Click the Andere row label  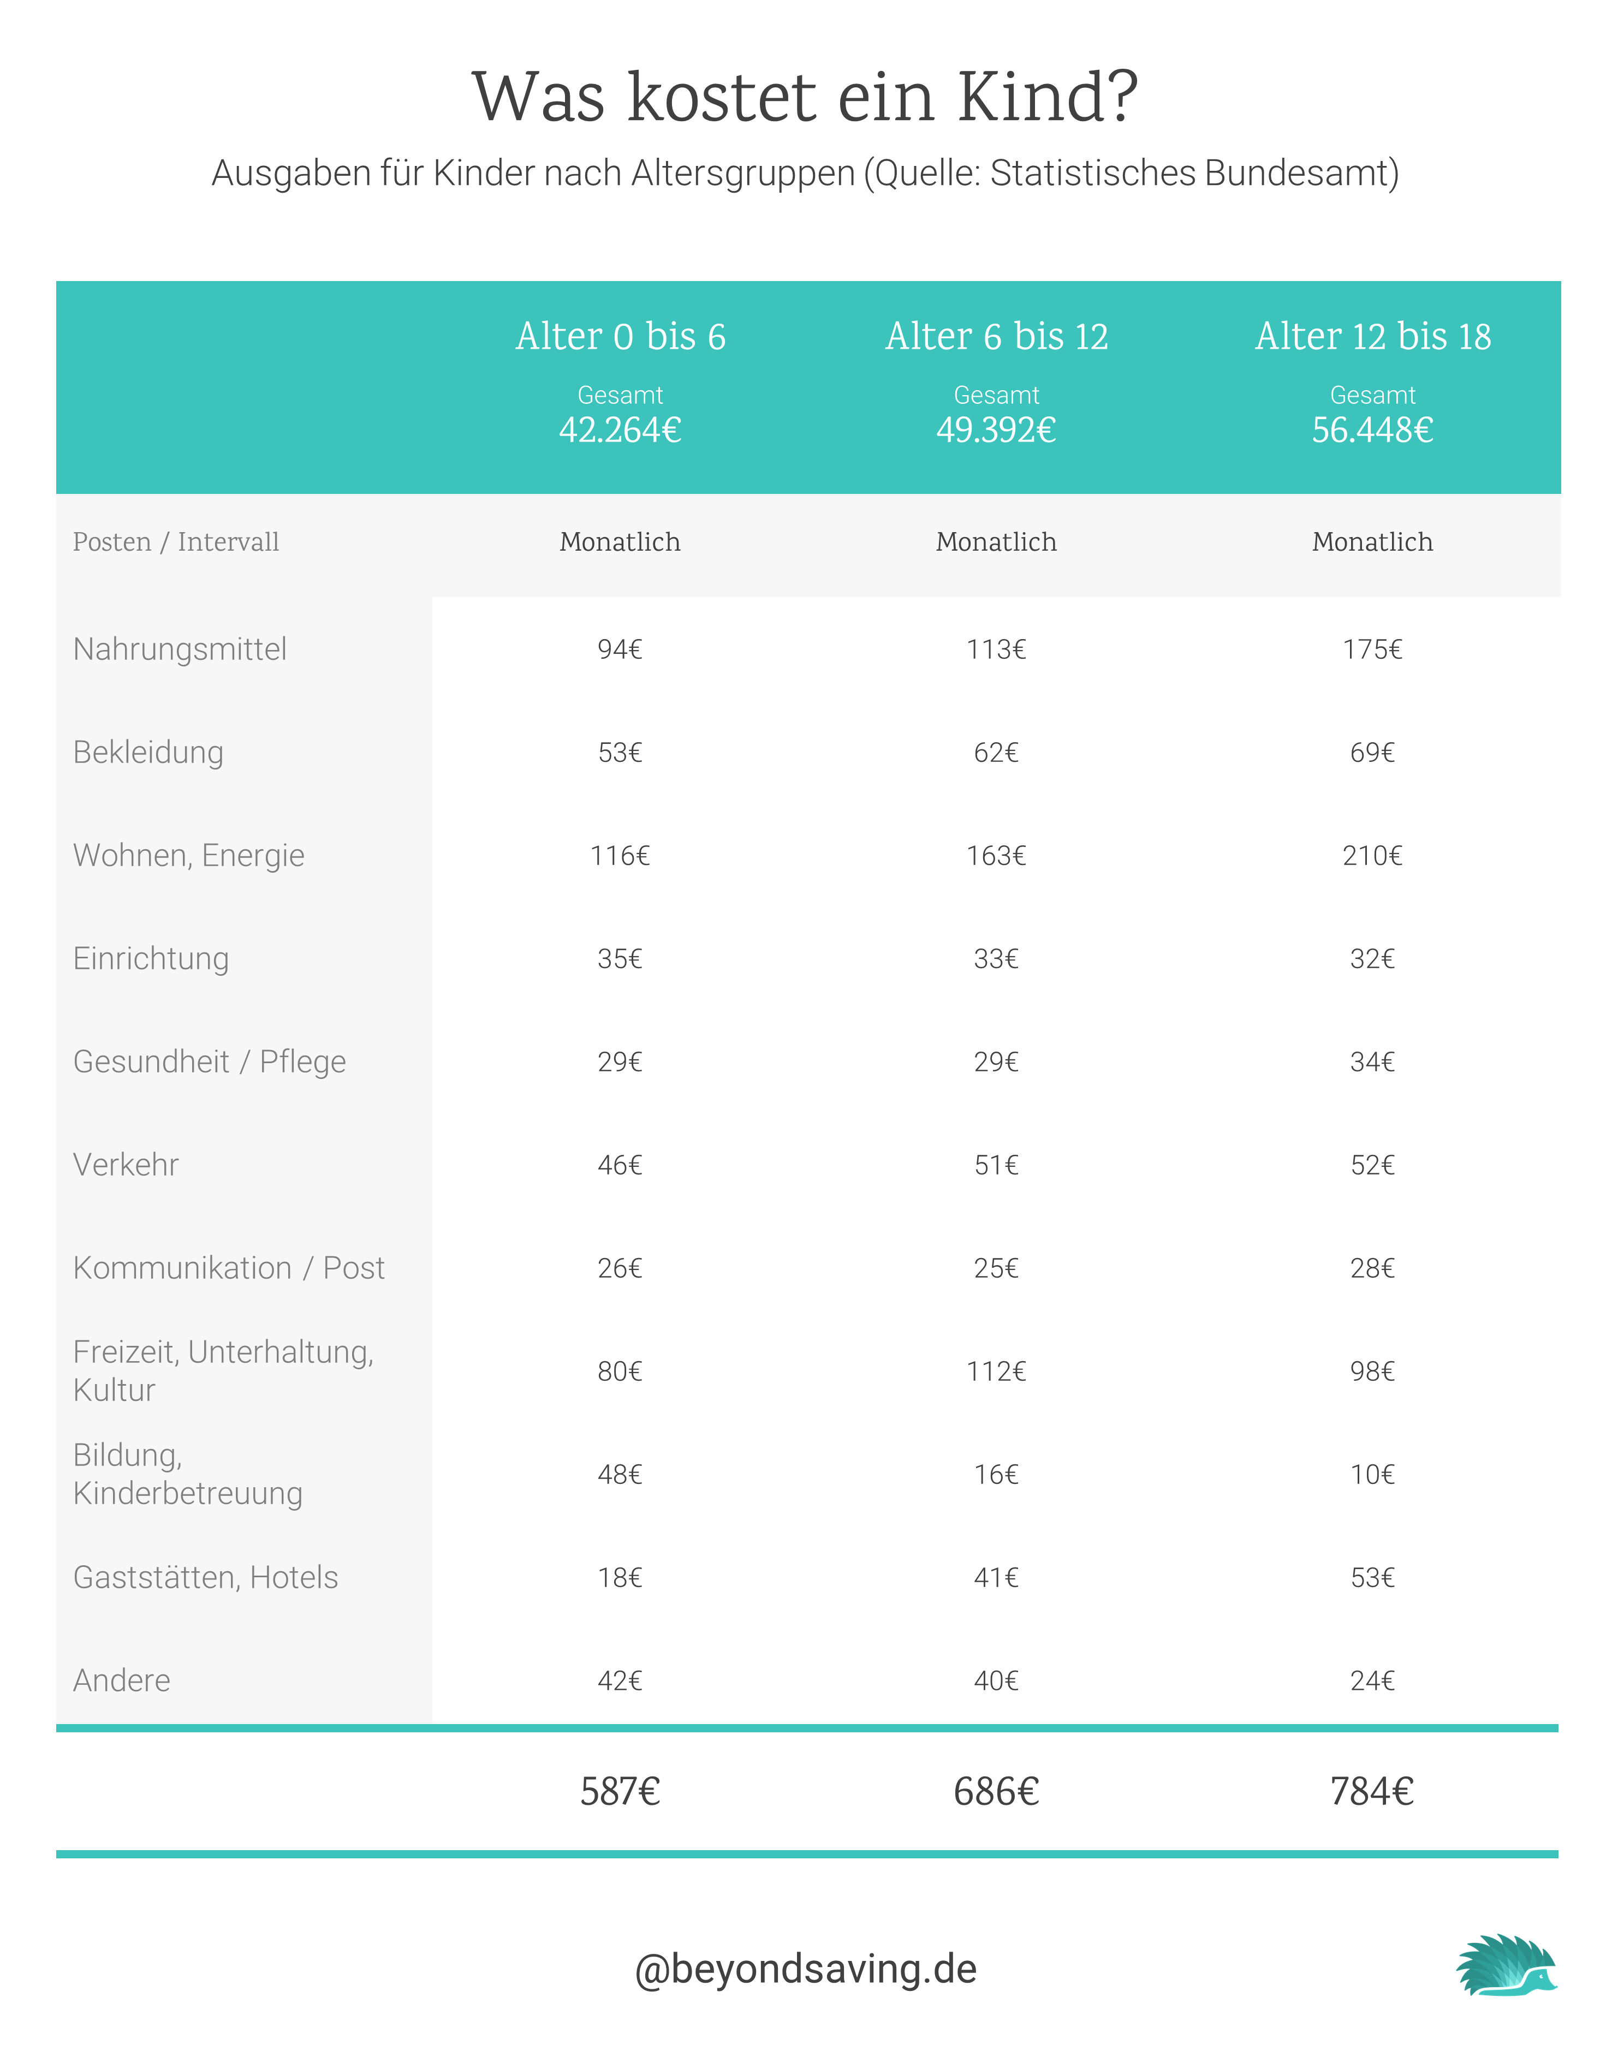121,1680
